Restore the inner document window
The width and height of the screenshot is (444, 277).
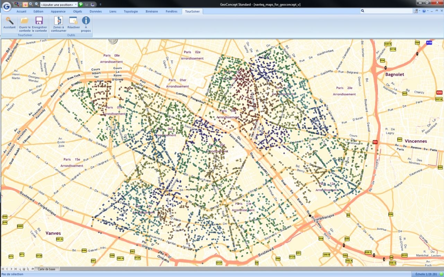click(436, 11)
